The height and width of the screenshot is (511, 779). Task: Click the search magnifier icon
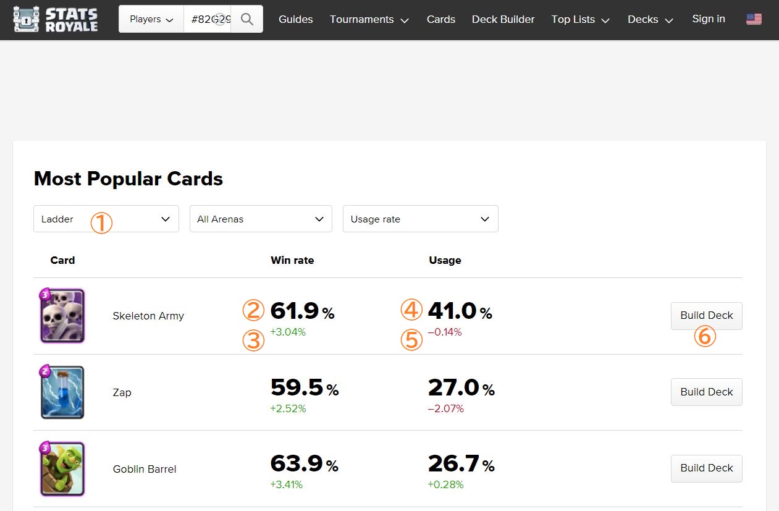click(247, 19)
